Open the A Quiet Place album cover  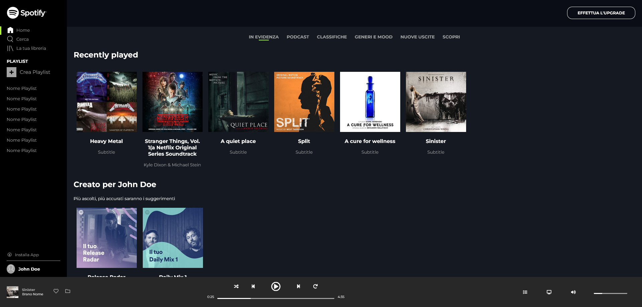coord(238,102)
